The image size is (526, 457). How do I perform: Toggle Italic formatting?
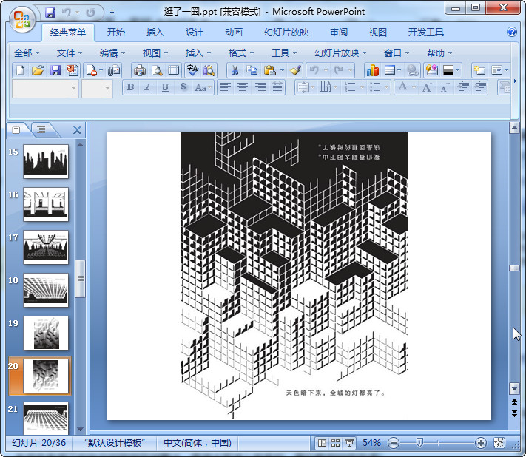click(x=147, y=87)
